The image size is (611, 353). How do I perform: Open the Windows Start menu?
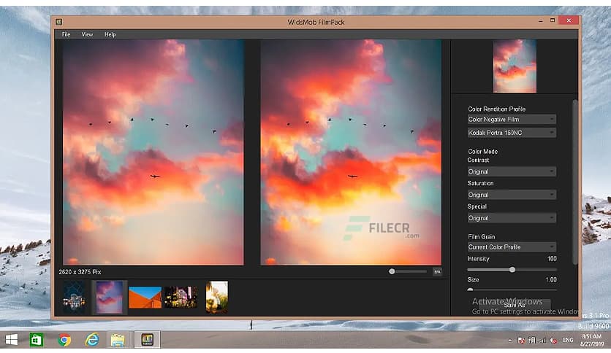pos(11,340)
